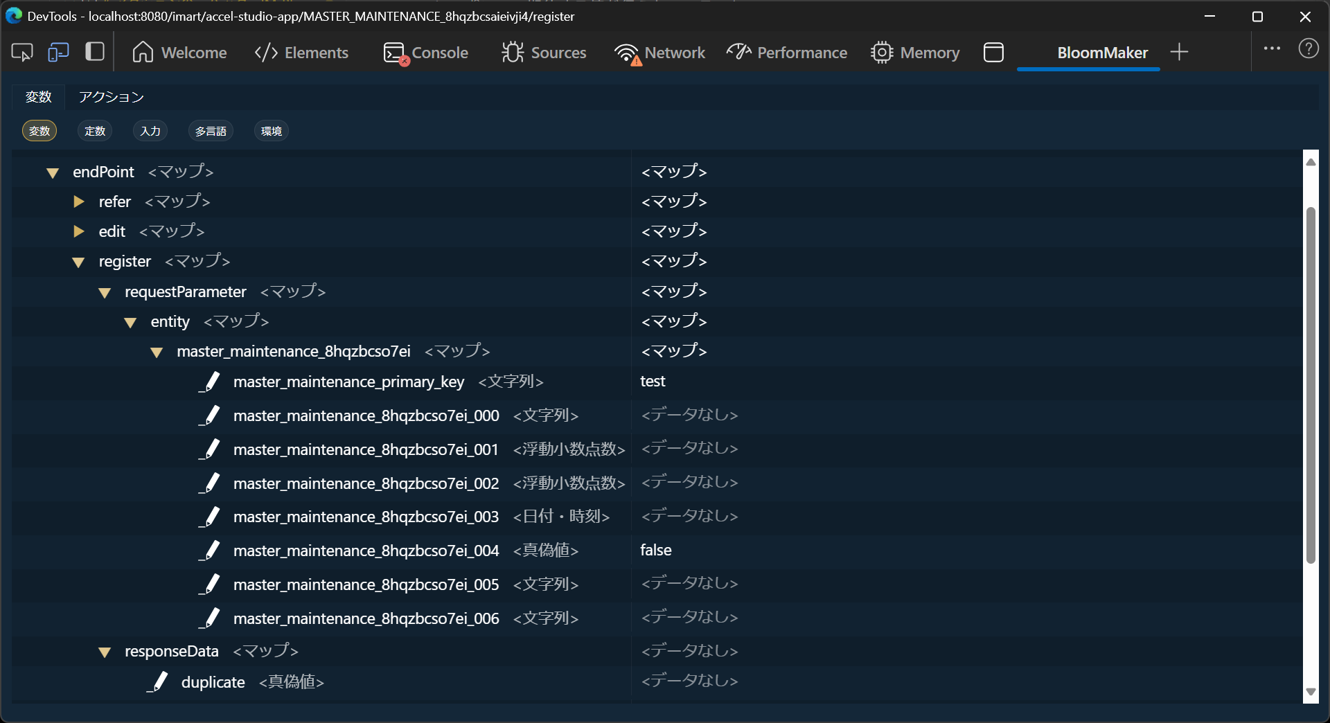Image resolution: width=1330 pixels, height=723 pixels.
Task: Open the customize DevTools three-dot menu
Action: pyautogui.click(x=1272, y=49)
